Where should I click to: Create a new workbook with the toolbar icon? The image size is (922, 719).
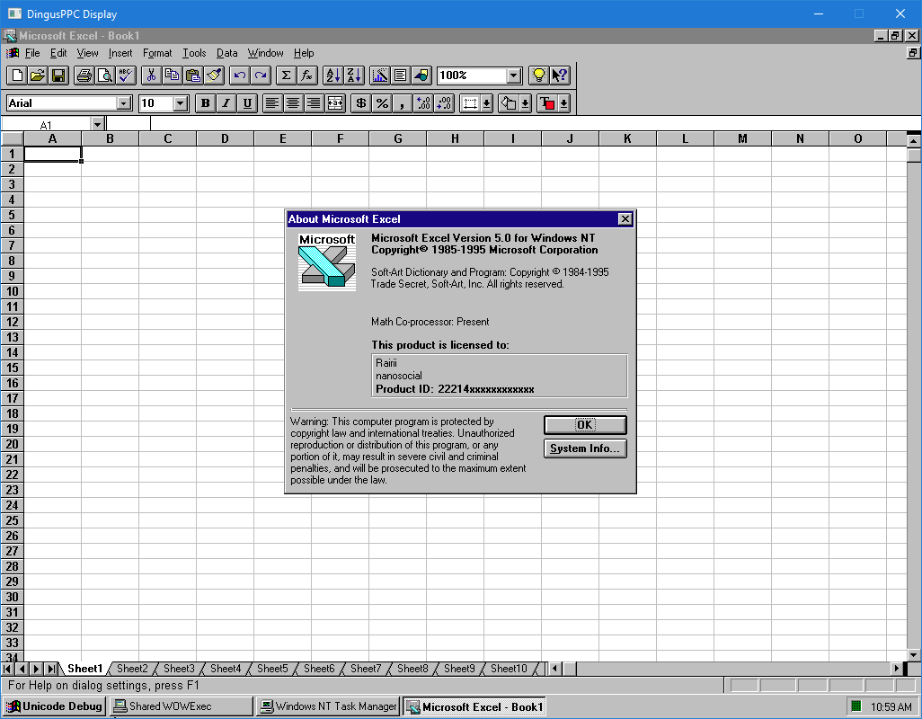pyautogui.click(x=17, y=75)
